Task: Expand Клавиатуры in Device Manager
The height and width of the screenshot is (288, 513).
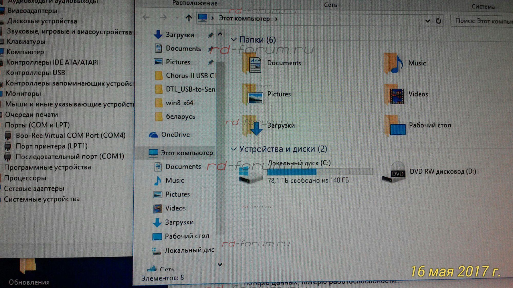Action: coord(26,41)
